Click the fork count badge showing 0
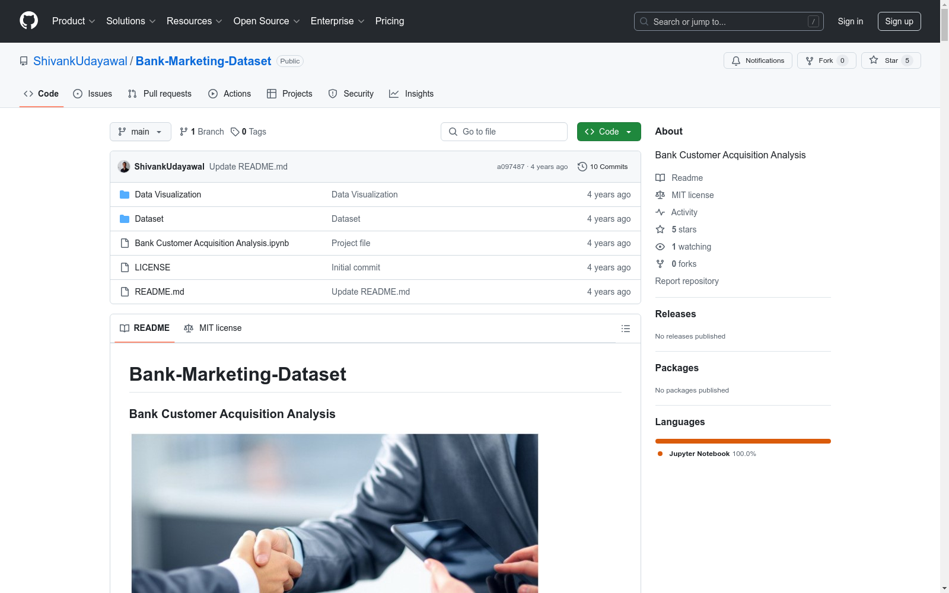 842,60
